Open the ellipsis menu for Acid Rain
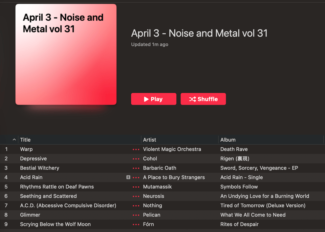Screen dimensions: 325x232 coord(136,178)
